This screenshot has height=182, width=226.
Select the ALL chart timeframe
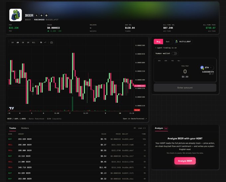tap(34, 43)
